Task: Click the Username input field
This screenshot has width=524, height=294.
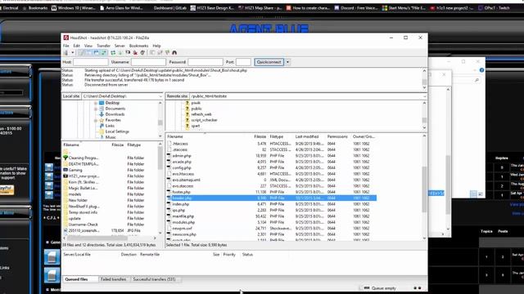Action: (148, 62)
